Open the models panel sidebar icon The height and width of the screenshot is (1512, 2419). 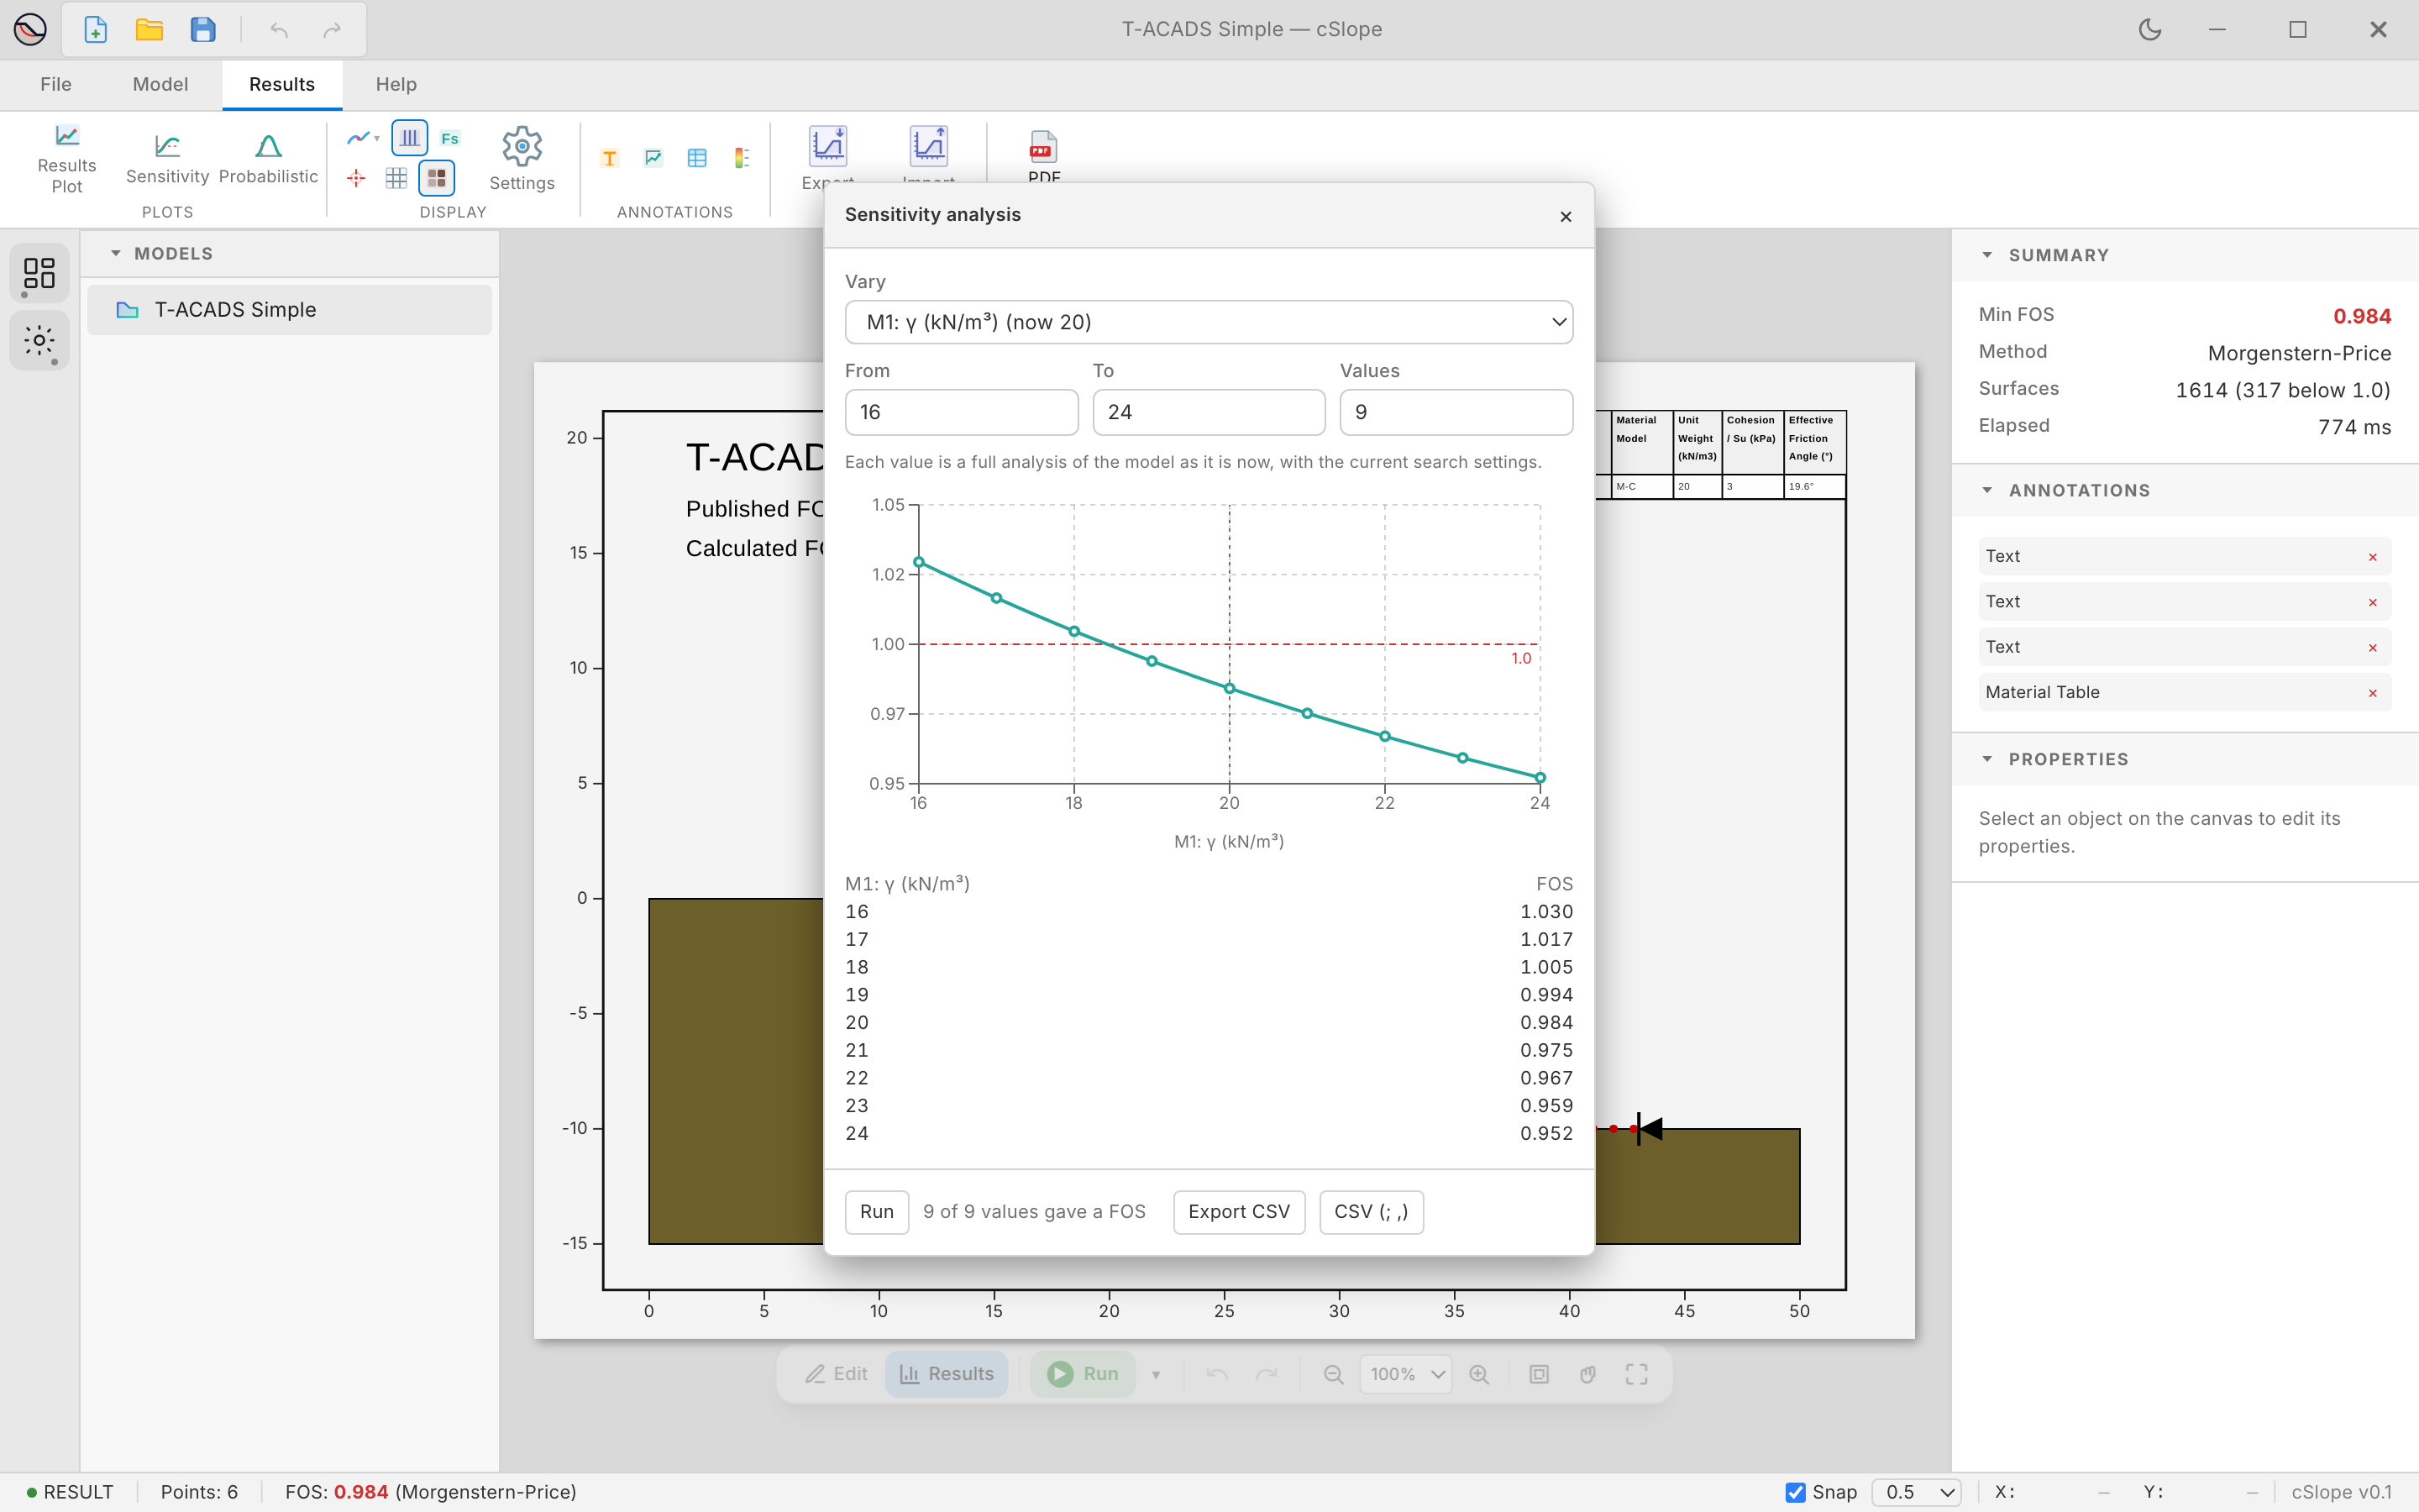[x=39, y=273]
